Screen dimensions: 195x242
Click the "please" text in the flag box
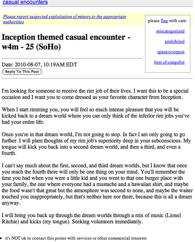[154, 21]
